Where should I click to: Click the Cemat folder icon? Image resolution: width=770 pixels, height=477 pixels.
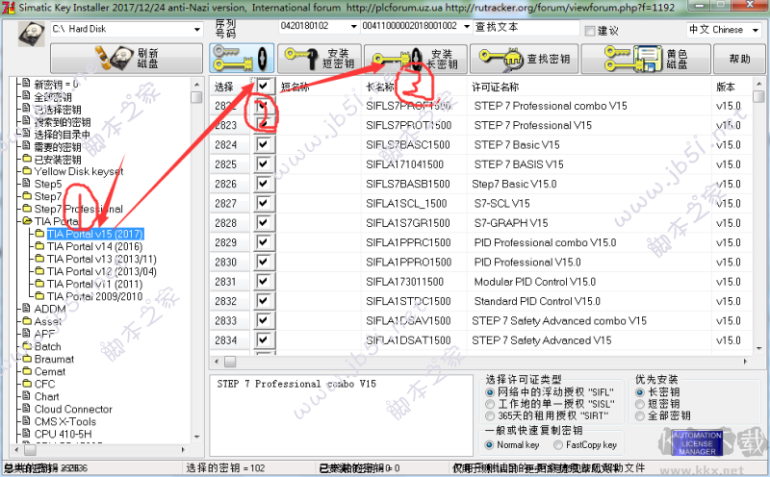pos(27,371)
